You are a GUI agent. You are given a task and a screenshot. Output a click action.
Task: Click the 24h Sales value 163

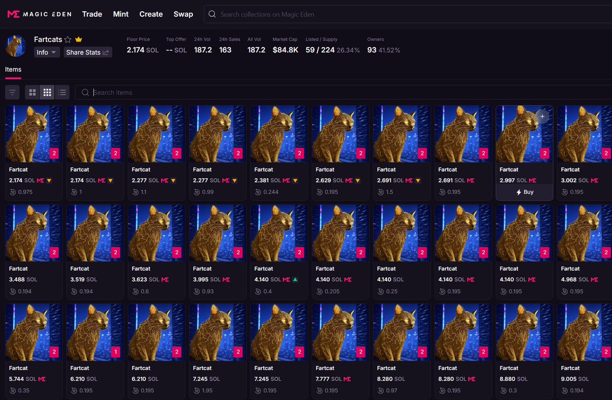225,50
